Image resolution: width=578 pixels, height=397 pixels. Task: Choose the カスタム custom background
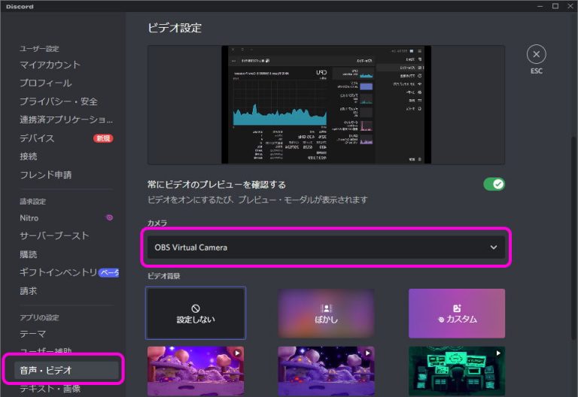[457, 314]
